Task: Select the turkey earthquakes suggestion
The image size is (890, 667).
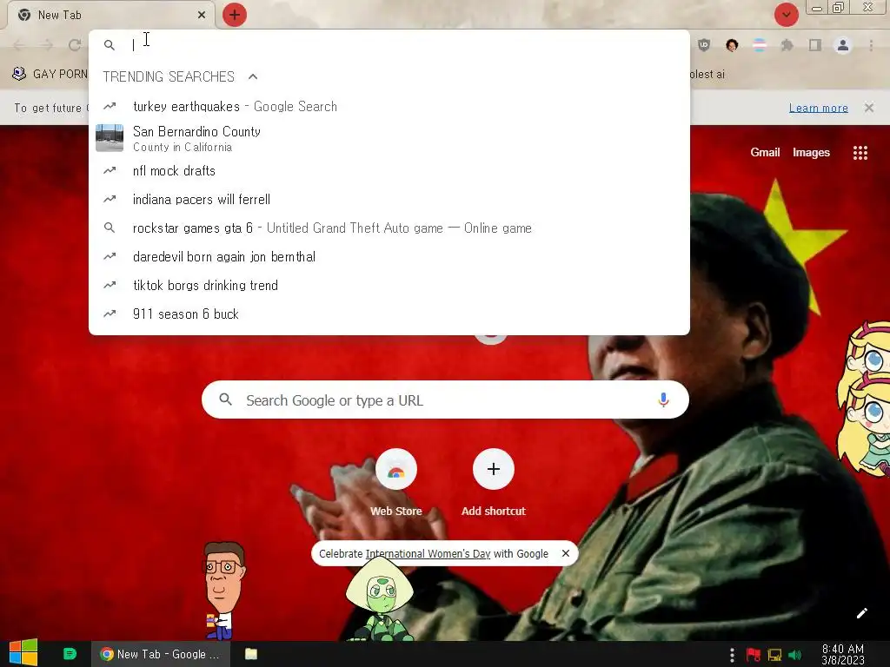Action: tap(389, 107)
